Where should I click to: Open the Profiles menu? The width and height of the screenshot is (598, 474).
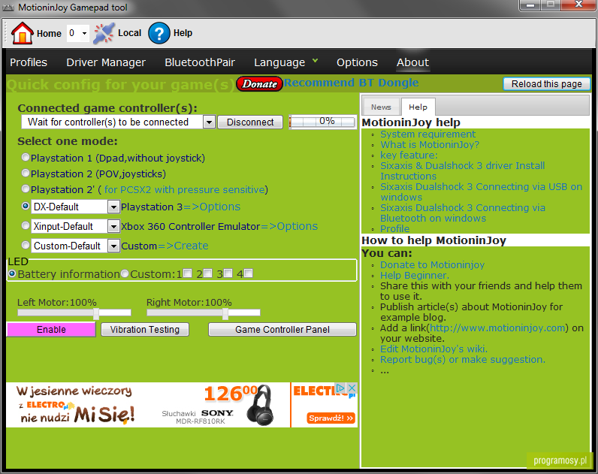pyautogui.click(x=29, y=62)
